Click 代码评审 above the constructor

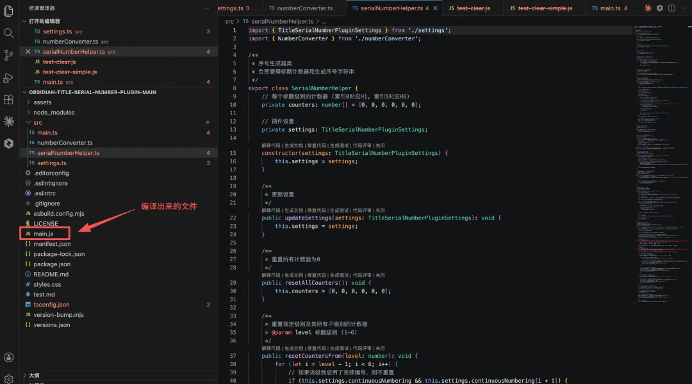(362, 145)
